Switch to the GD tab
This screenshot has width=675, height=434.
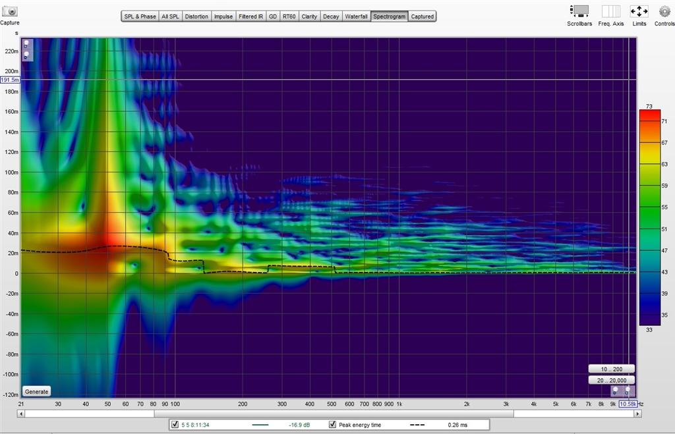[272, 16]
